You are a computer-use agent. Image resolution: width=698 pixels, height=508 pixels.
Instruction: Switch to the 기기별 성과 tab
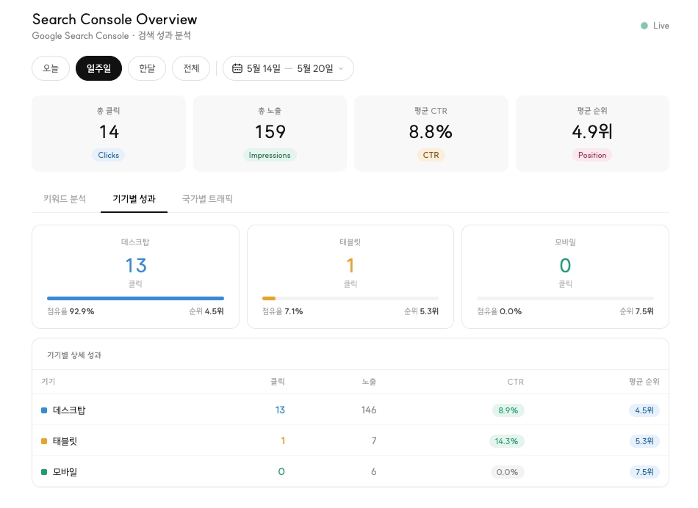coord(134,199)
